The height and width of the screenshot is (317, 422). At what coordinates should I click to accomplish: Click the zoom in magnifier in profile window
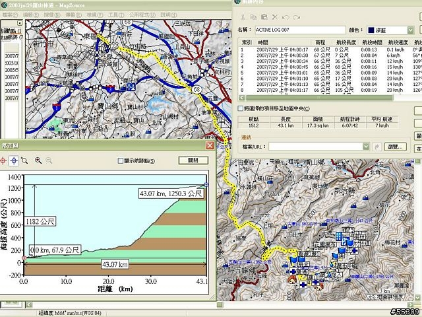pos(38,160)
